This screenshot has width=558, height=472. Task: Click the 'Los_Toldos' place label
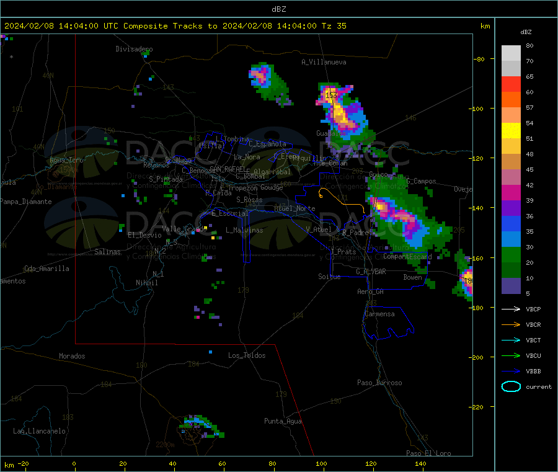click(247, 355)
